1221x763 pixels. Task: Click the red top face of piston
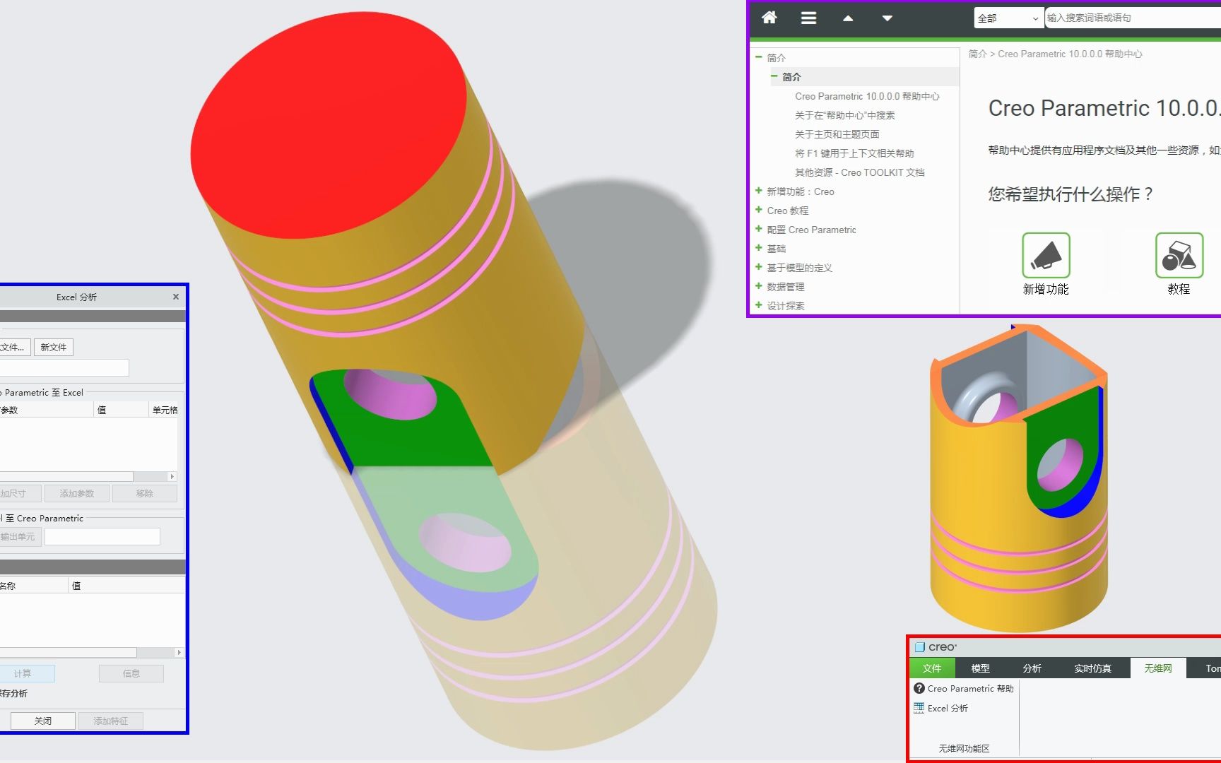point(329,124)
